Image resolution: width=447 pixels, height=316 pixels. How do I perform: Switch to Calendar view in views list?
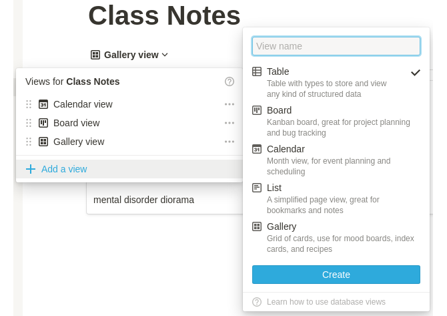(x=83, y=104)
